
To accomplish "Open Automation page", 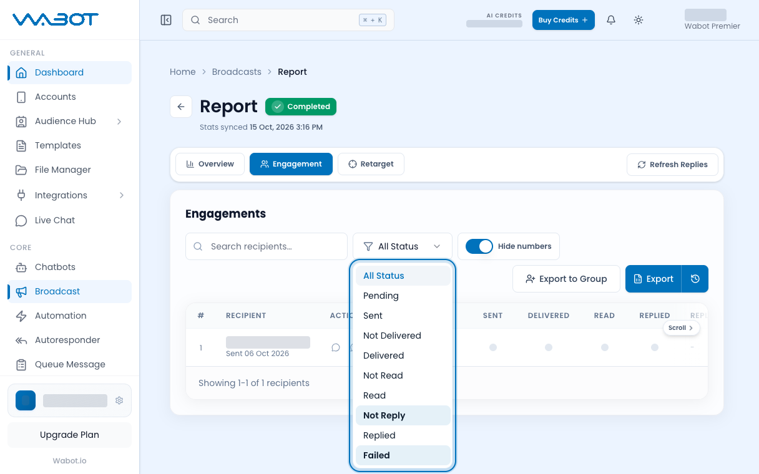I will click(x=70, y=316).
